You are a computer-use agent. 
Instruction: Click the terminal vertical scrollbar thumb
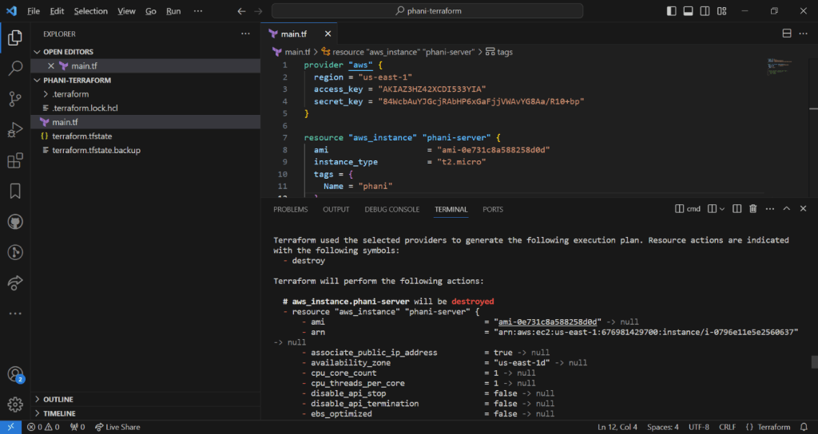tap(813, 361)
